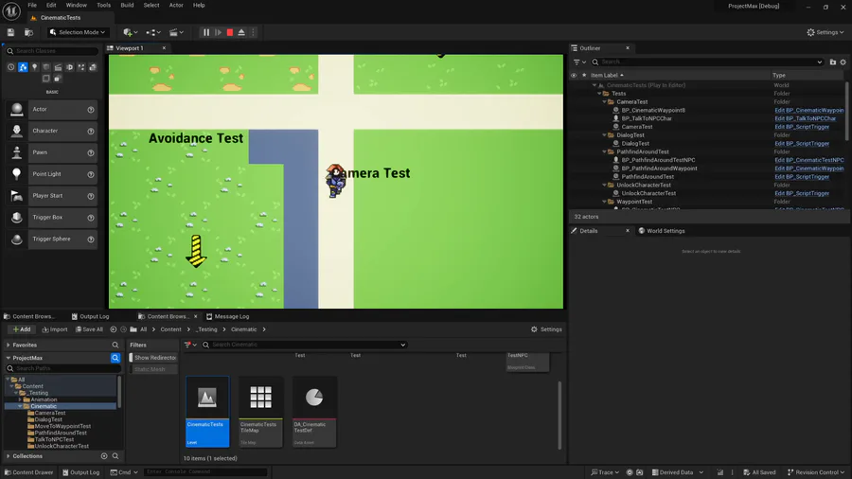Click the Search Classes input field
This screenshot has height=479, width=852.
click(x=52, y=51)
